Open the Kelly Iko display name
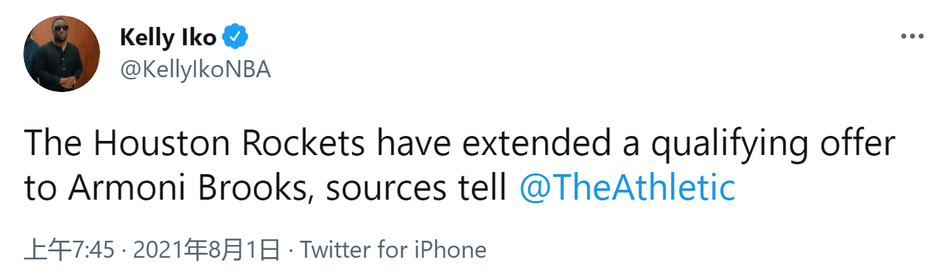948x274 pixels. (x=168, y=38)
